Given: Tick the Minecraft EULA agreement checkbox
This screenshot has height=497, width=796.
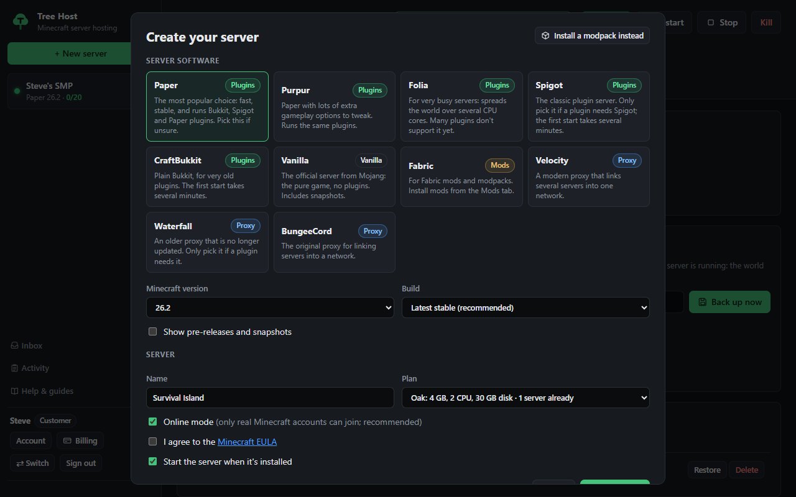Looking at the screenshot, I should pos(152,442).
